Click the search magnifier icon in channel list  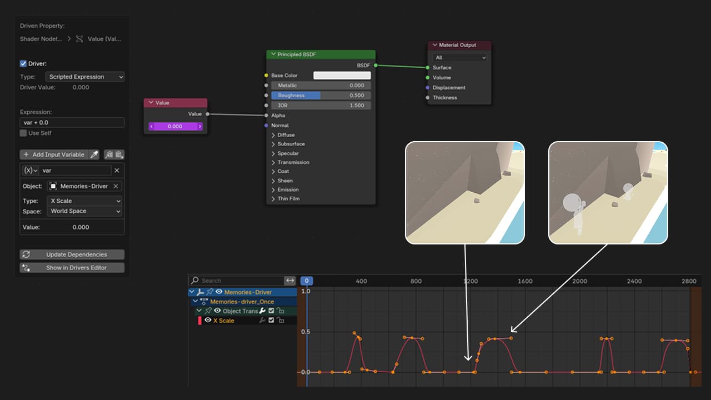click(x=195, y=281)
